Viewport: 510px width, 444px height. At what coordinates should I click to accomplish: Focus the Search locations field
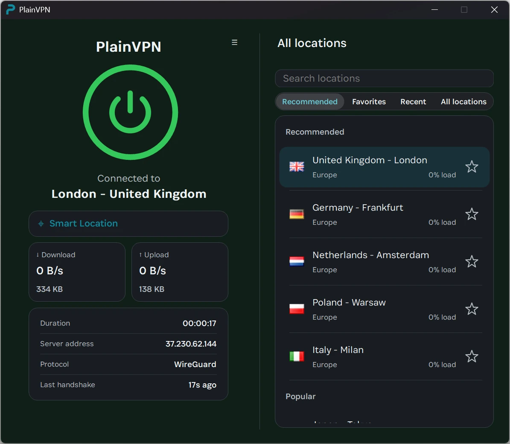point(384,79)
